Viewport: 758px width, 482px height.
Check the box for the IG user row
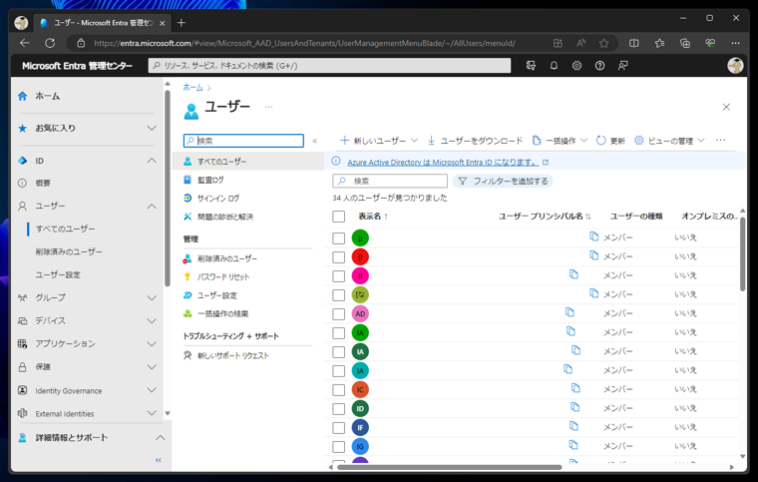[x=338, y=447]
